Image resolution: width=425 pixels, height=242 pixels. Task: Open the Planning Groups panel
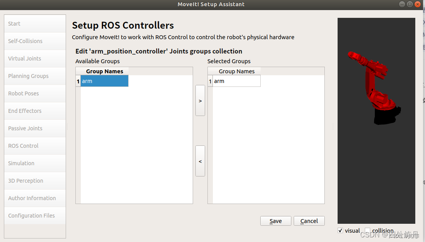tap(35, 76)
